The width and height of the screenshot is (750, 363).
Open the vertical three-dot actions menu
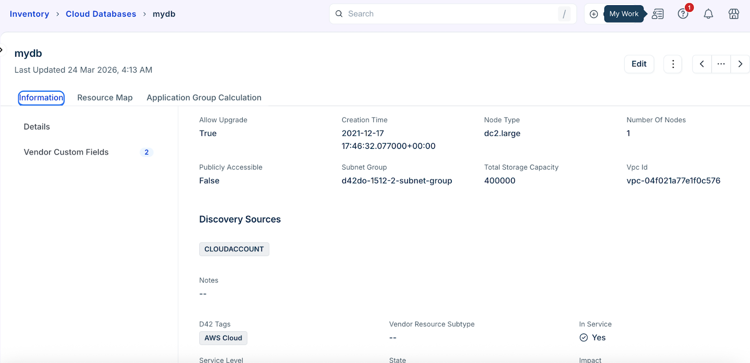click(x=673, y=64)
